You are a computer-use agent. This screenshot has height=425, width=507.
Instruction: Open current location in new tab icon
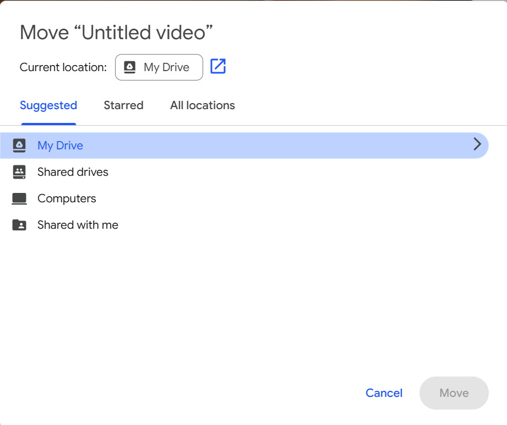point(218,66)
